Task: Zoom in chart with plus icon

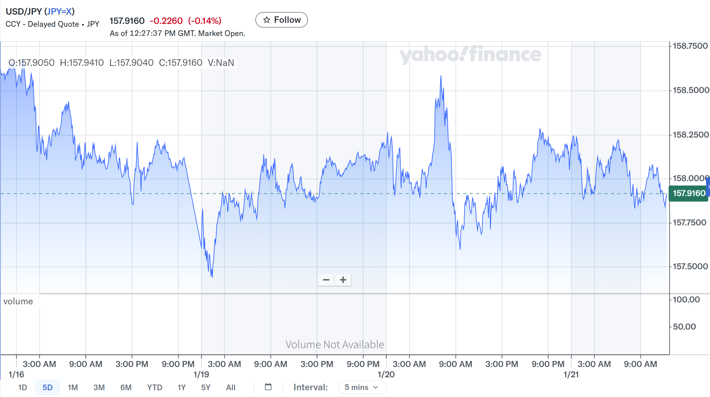Action: click(x=343, y=280)
